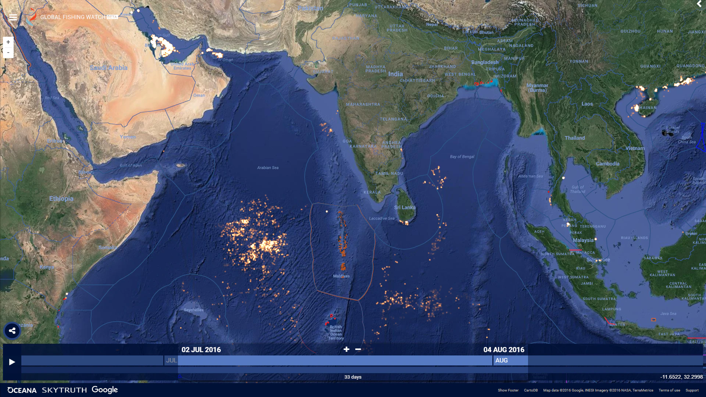Image resolution: width=706 pixels, height=397 pixels.
Task: Zoom in on the map with plus button
Action: click(x=8, y=42)
